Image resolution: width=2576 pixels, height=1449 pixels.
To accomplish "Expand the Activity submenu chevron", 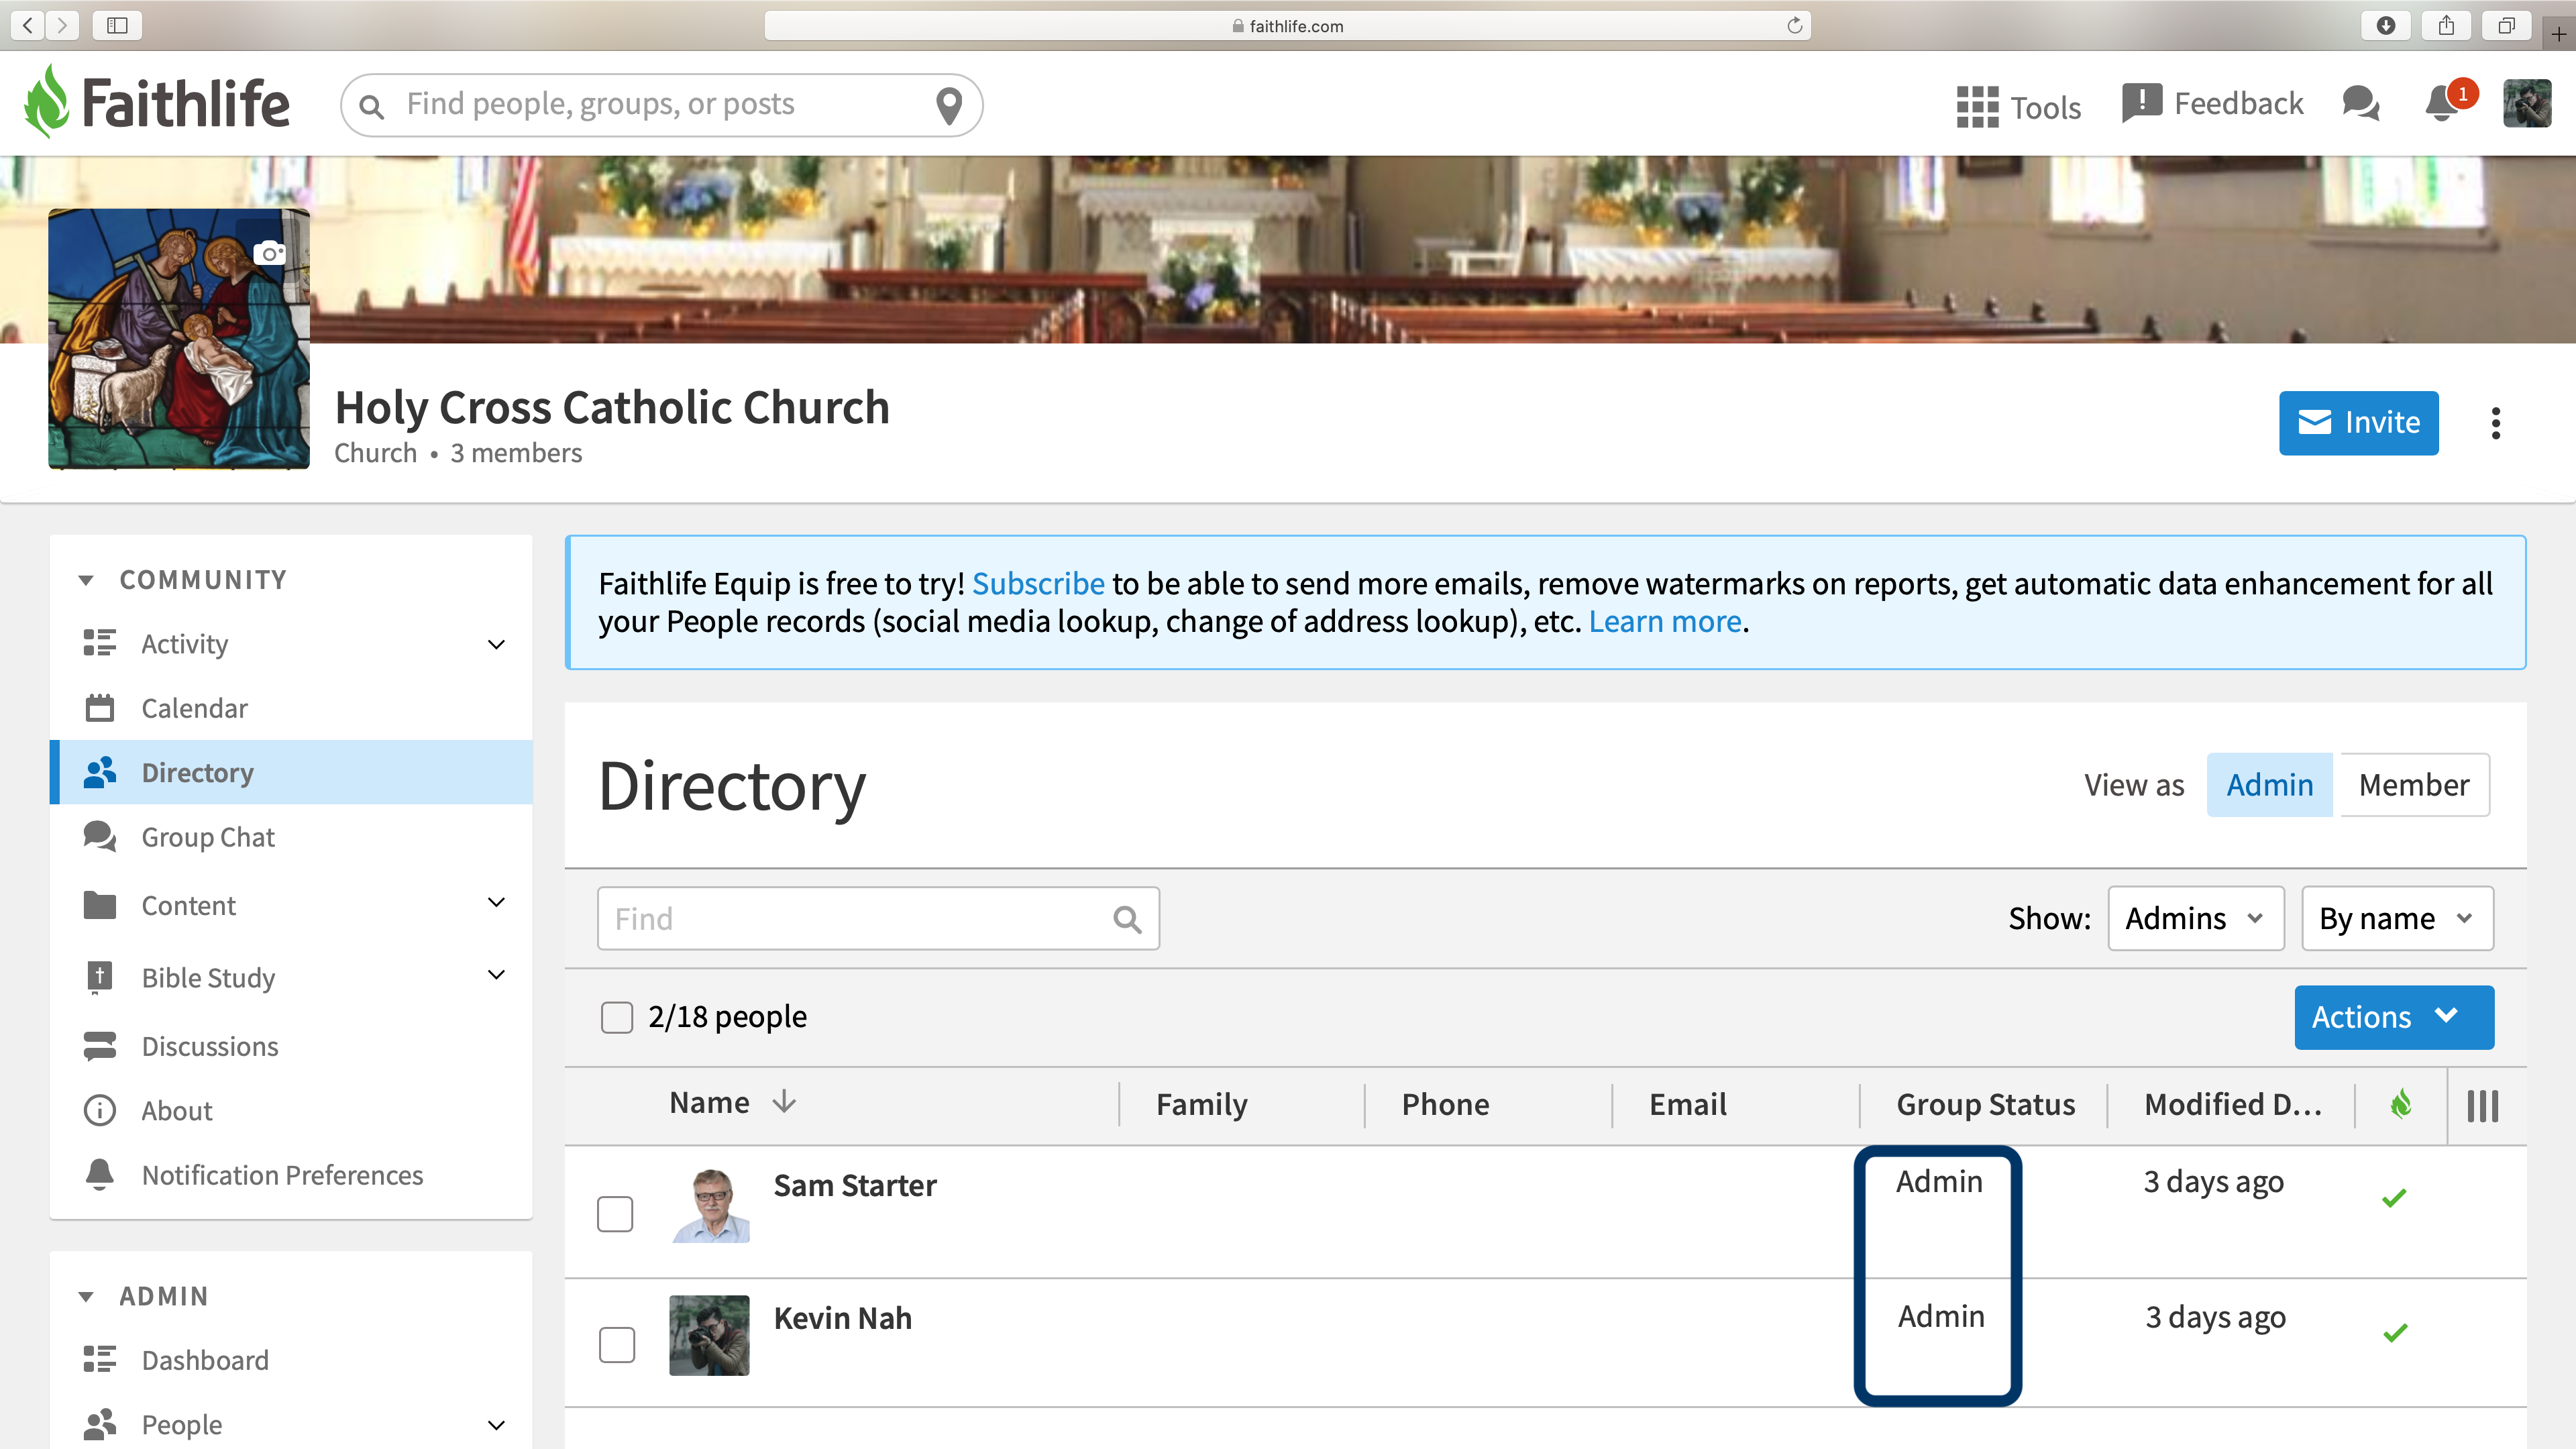I will (x=496, y=644).
